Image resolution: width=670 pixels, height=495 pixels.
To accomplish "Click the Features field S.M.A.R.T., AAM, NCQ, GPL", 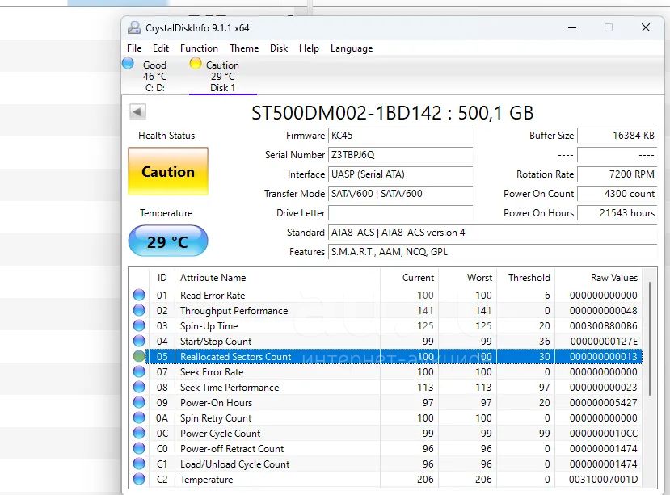I will click(x=493, y=252).
